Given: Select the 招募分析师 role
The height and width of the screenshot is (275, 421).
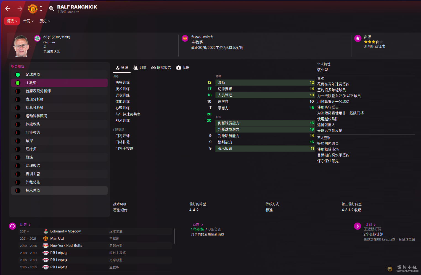Looking at the screenshot, I should pyautogui.click(x=59, y=108).
